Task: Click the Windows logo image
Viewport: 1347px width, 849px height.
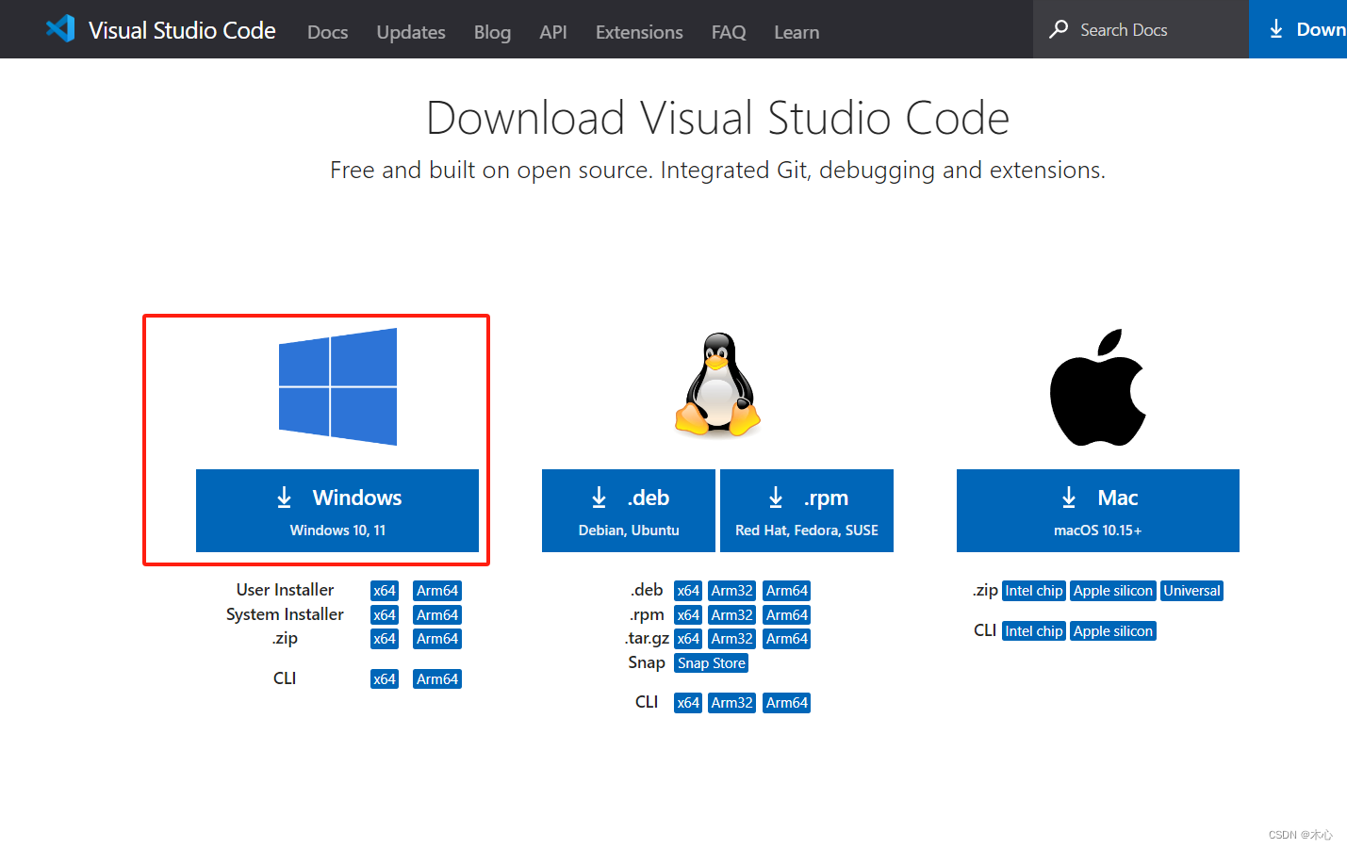Action: (337, 386)
